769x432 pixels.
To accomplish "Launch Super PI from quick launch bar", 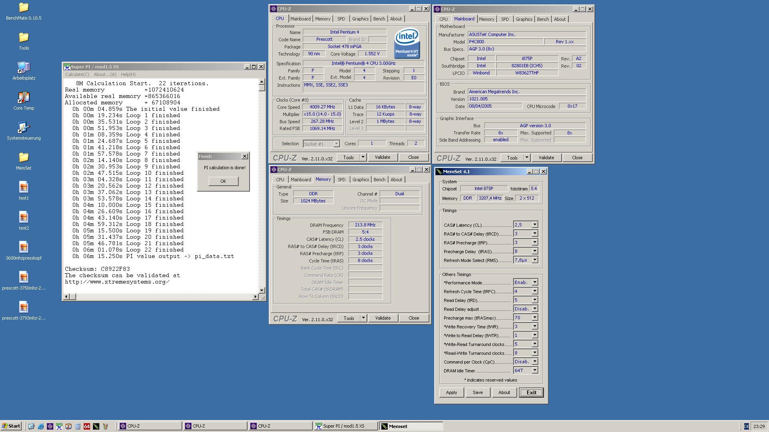I will coord(59,426).
